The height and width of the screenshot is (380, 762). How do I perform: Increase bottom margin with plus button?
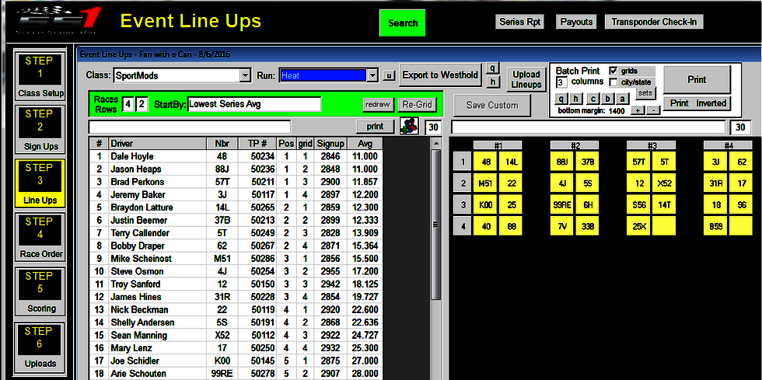pyautogui.click(x=637, y=111)
